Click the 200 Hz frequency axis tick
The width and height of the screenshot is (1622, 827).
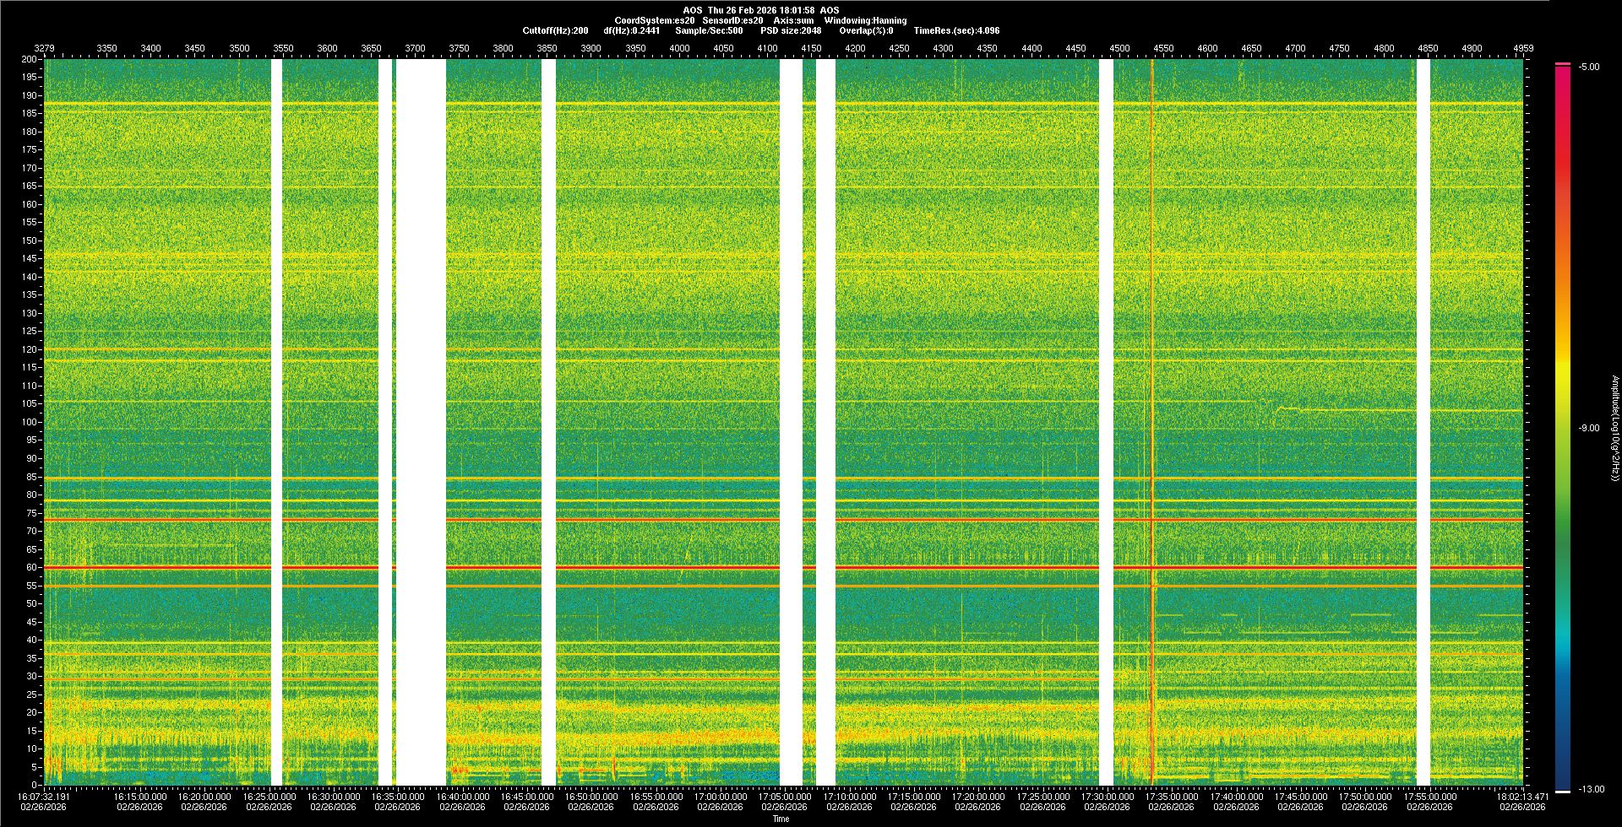click(x=30, y=60)
